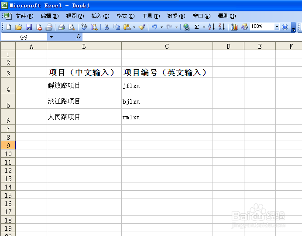Open the 编辑(E) menu
Image resolution: width=302 pixels, height=236 pixels.
[x=50, y=16]
